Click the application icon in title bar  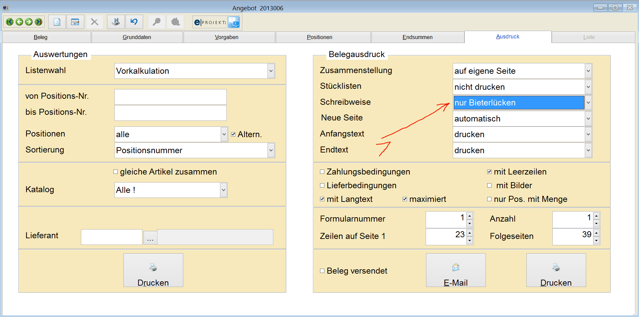tap(5, 7)
